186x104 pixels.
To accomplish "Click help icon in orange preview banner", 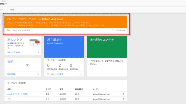I will (x=103, y=26).
